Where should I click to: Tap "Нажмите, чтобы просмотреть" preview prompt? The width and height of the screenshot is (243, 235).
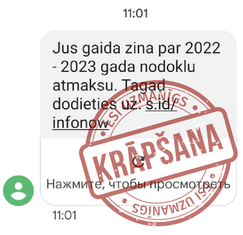click(138, 184)
